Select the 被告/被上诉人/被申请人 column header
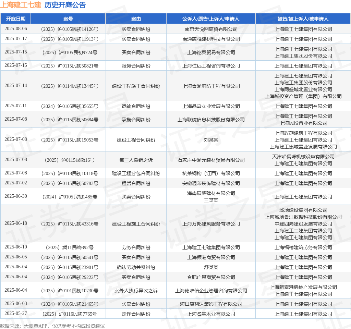This screenshot has height=329, width=351. pos(303,19)
